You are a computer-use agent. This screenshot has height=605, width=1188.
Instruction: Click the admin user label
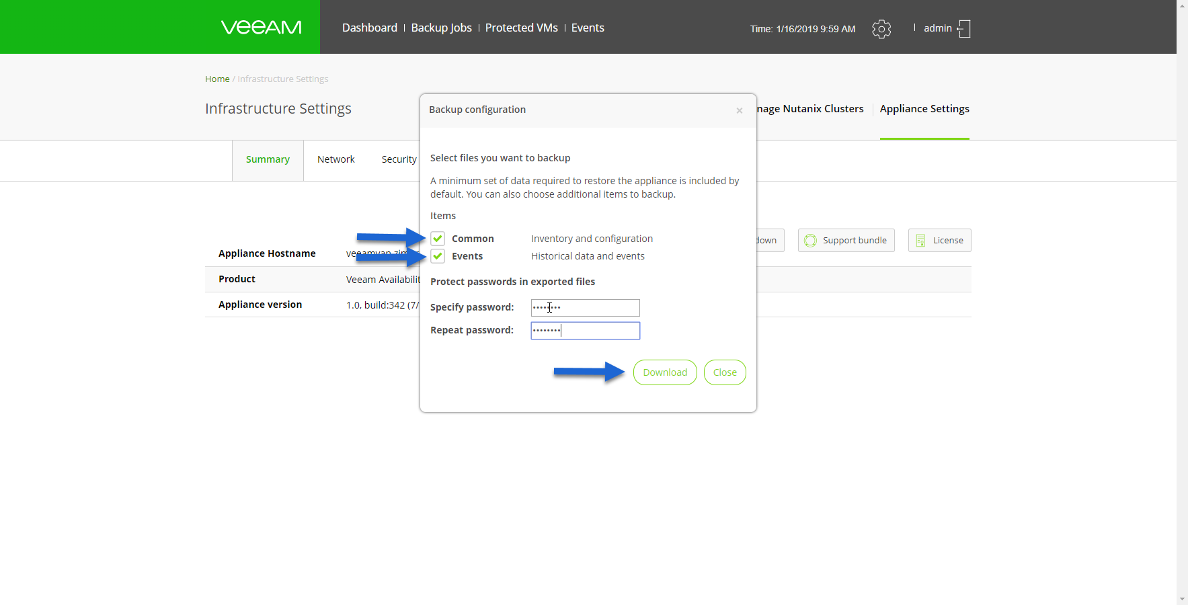937,28
